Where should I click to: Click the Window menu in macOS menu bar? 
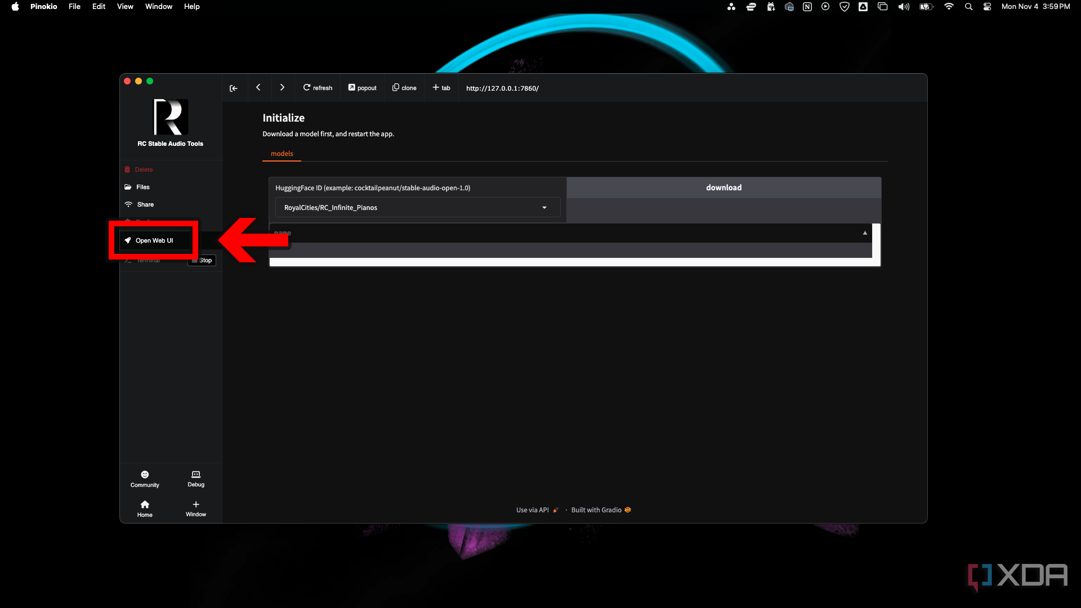tap(158, 7)
